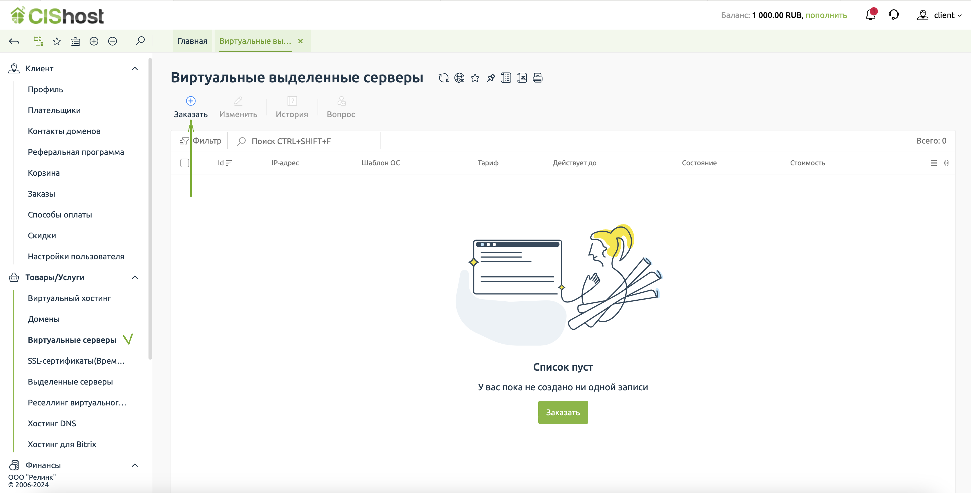Click the headset support icon
The width and height of the screenshot is (971, 493).
coord(894,15)
